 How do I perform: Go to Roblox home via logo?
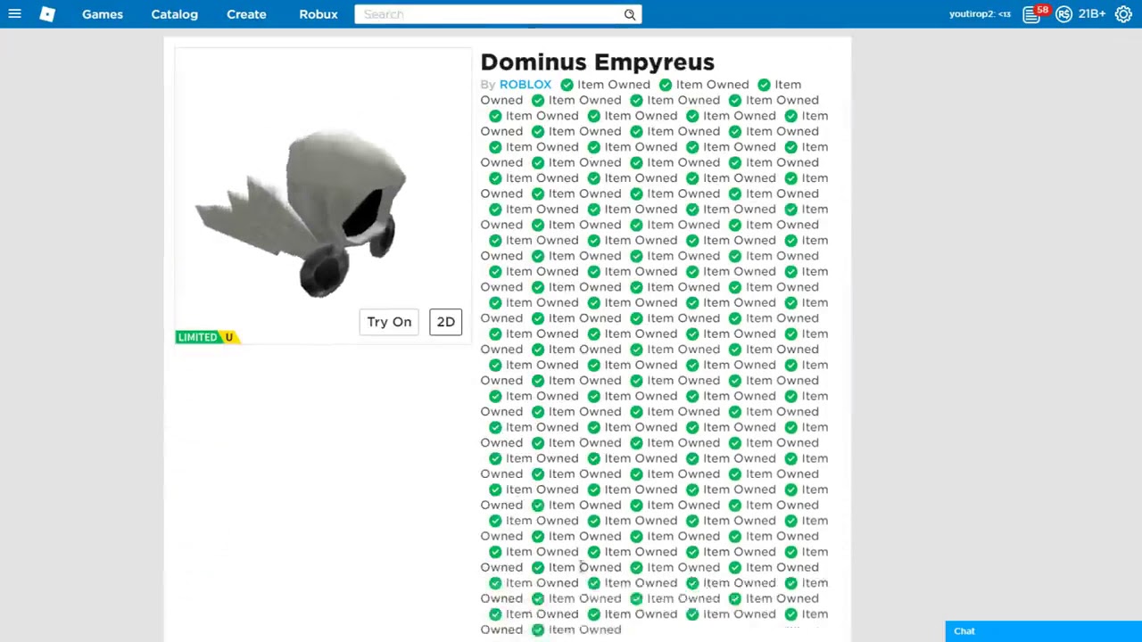click(x=47, y=14)
